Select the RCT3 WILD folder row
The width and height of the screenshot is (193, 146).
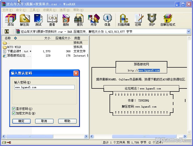click(45, 47)
